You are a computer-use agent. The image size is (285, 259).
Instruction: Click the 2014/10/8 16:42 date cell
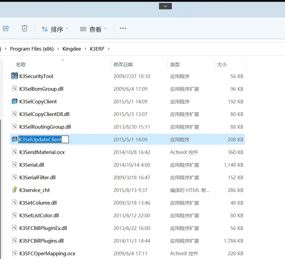[x=132, y=152]
